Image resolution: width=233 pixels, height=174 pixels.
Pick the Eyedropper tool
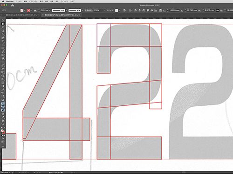click(3, 90)
